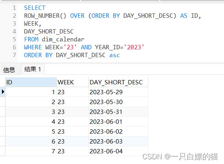Click the asc keyword in editor

[x=114, y=55]
